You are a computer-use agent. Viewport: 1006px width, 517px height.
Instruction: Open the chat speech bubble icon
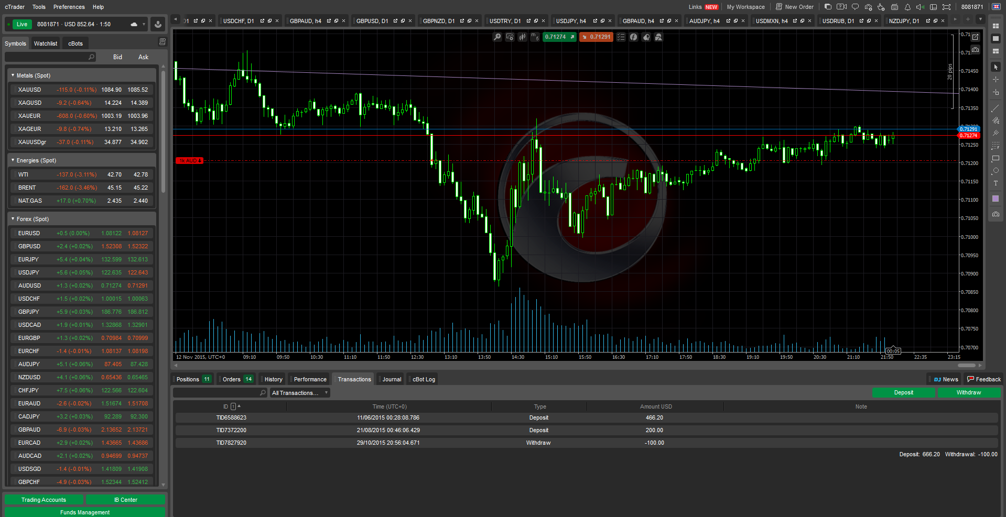pos(855,7)
